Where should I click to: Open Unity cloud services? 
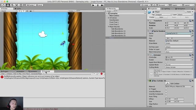tap(154, 5)
